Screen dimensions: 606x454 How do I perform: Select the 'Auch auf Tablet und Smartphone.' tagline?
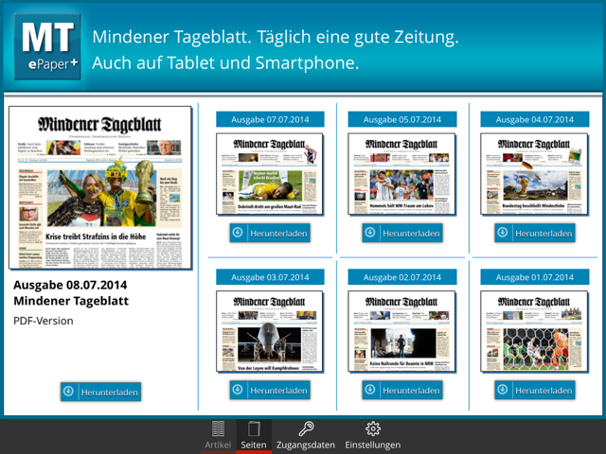click(x=225, y=63)
